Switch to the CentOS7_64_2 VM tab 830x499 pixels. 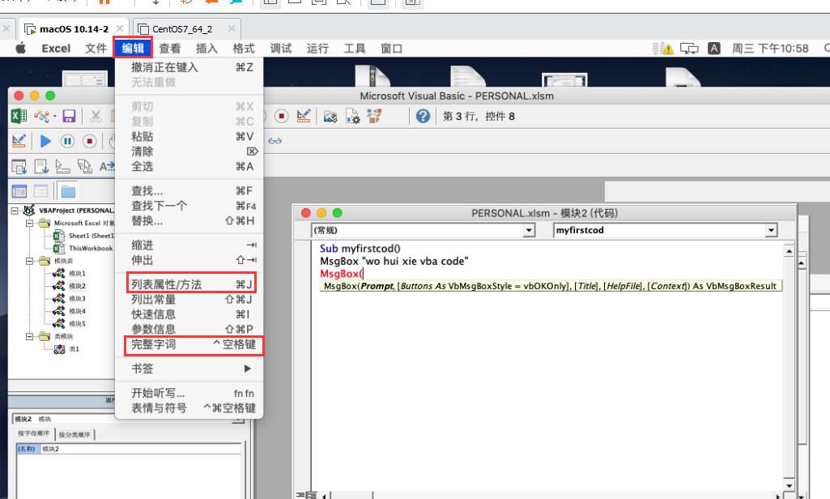(x=187, y=28)
